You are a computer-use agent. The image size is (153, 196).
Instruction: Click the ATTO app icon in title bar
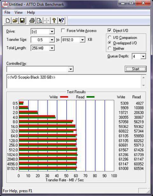pyautogui.click(x=5, y=4)
